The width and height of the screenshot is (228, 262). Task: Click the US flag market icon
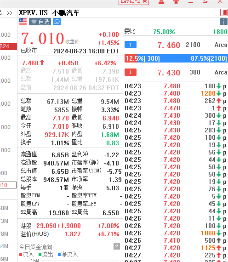pyautogui.click(x=23, y=22)
